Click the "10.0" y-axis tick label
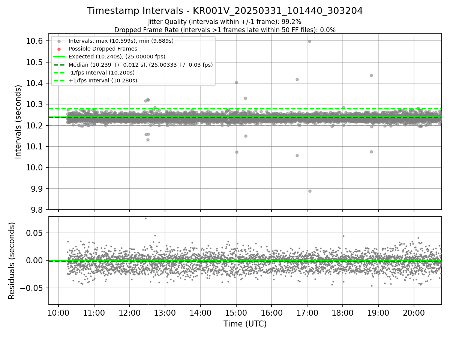 (34, 167)
